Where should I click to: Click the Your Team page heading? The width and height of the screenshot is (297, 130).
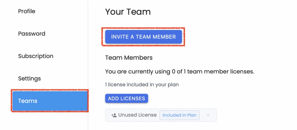128,12
